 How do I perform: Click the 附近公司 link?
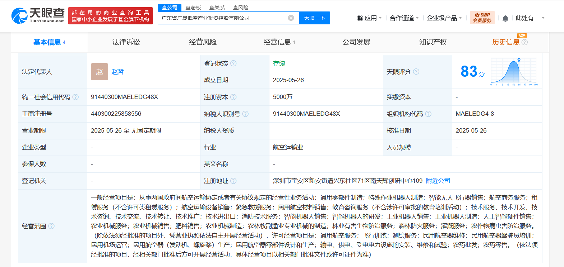click(x=438, y=181)
